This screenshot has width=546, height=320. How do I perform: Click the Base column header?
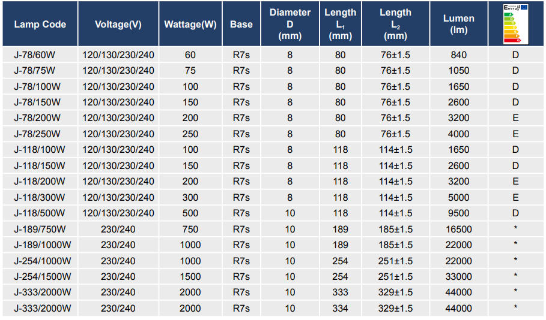[x=241, y=25]
